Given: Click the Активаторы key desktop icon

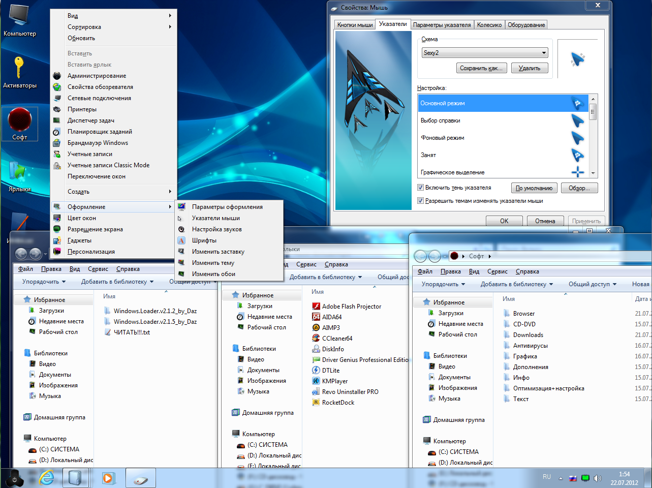Looking at the screenshot, I should [x=19, y=73].
